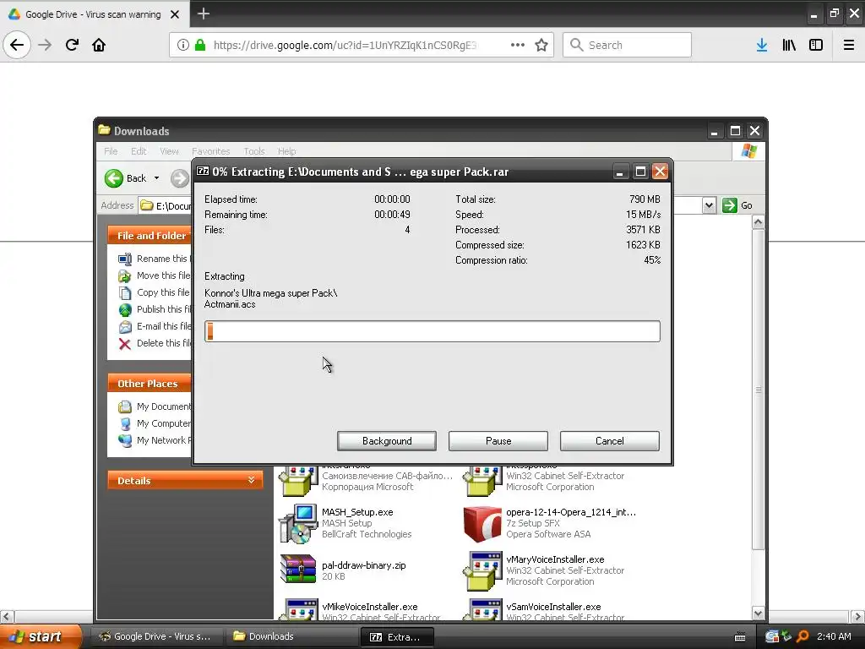The height and width of the screenshot is (649, 865).
Task: Open Back history dropdown arrow in Explorer
Action: point(156,178)
